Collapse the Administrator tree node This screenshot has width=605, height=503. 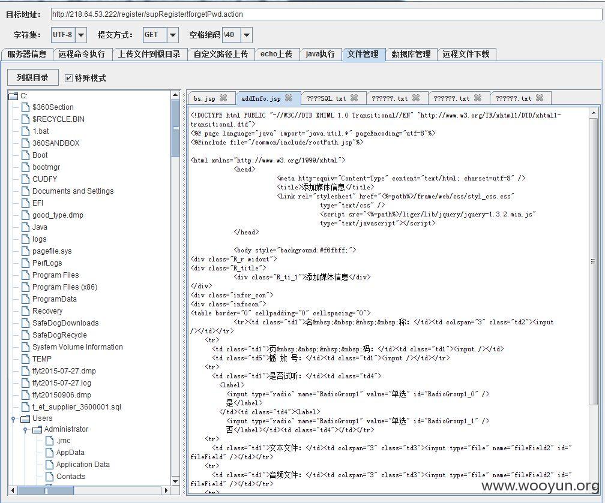point(25,429)
